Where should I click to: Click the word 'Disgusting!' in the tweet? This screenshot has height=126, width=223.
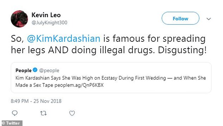tap(182, 50)
